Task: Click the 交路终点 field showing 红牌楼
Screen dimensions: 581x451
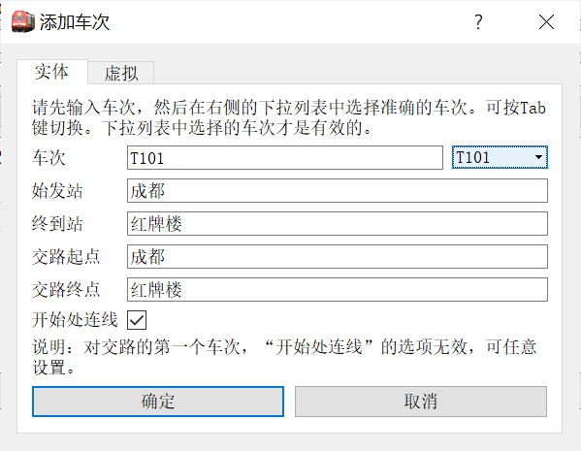Action: pyautogui.click(x=338, y=289)
